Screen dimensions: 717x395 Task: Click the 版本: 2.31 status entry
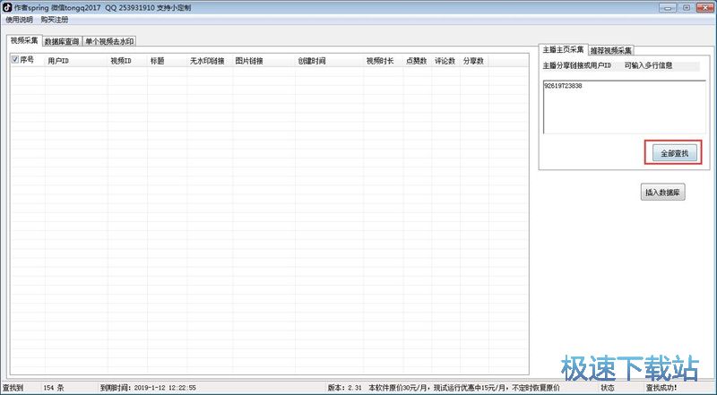click(x=344, y=388)
